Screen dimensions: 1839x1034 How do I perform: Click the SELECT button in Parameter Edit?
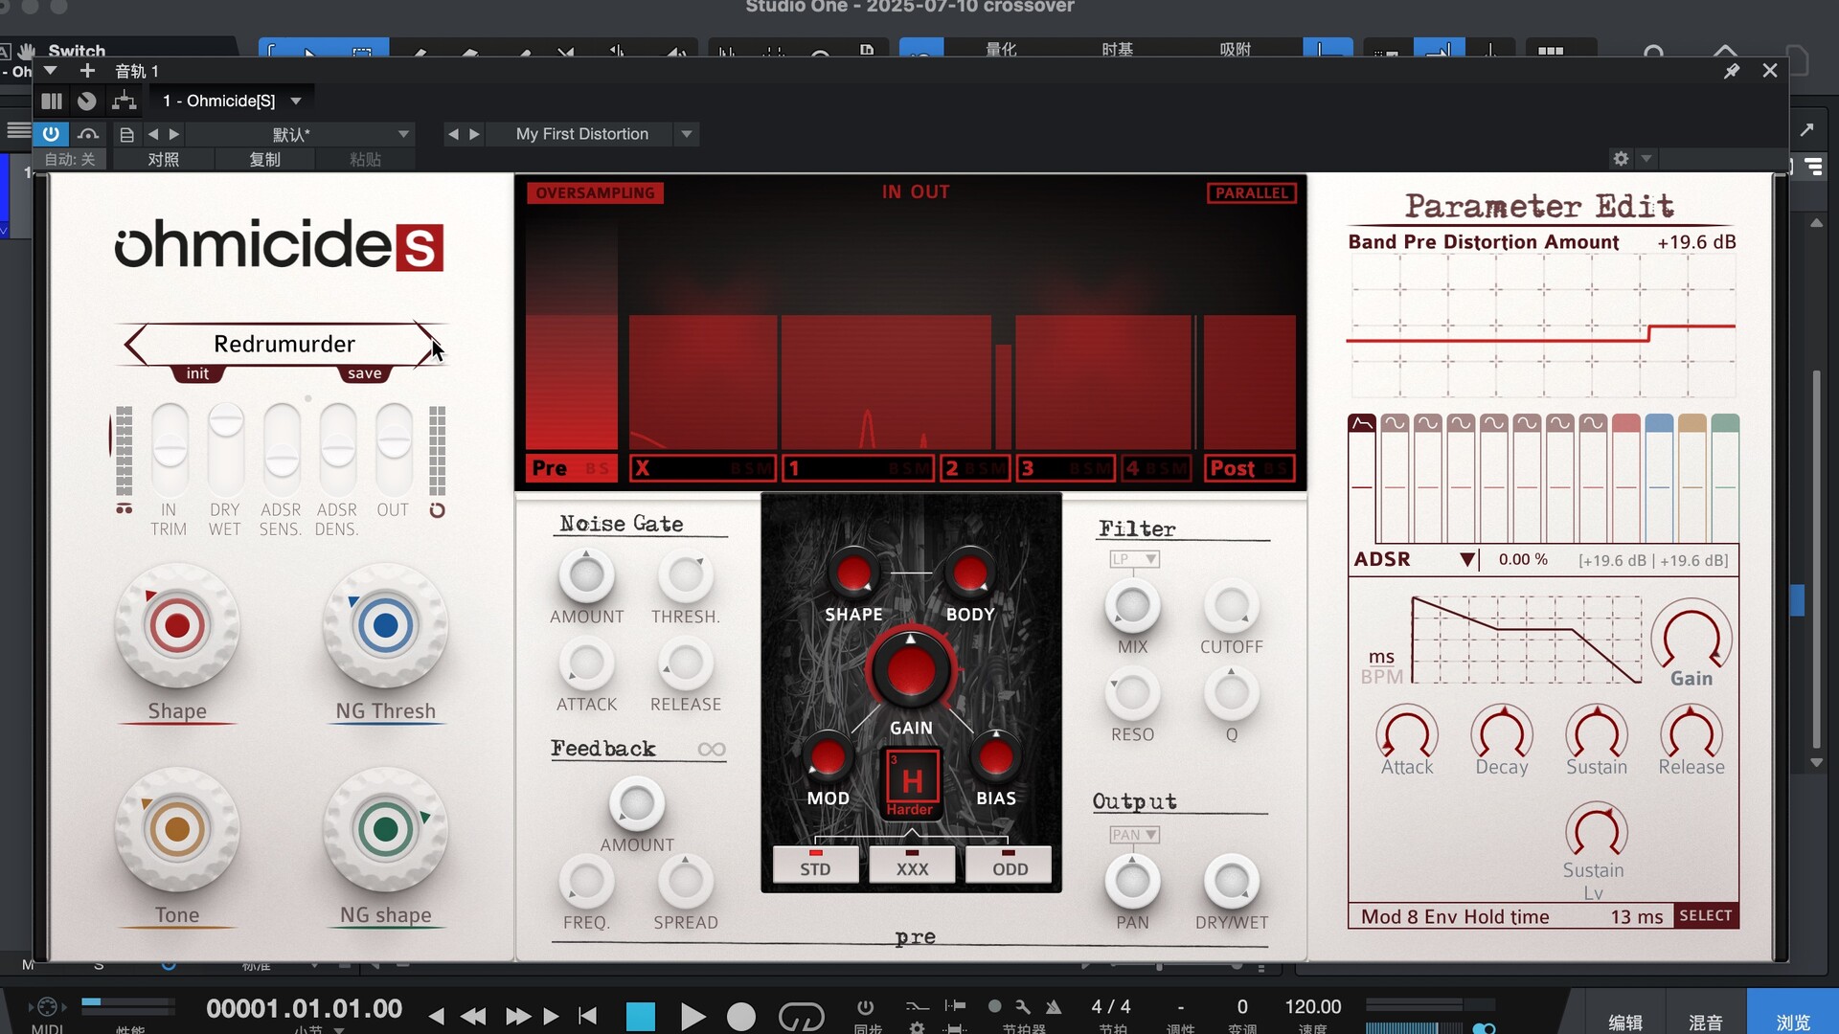tap(1706, 915)
